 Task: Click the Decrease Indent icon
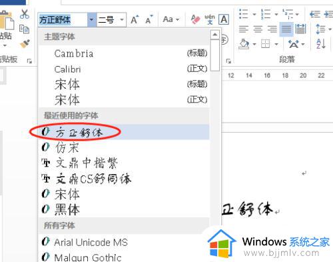click(x=315, y=14)
